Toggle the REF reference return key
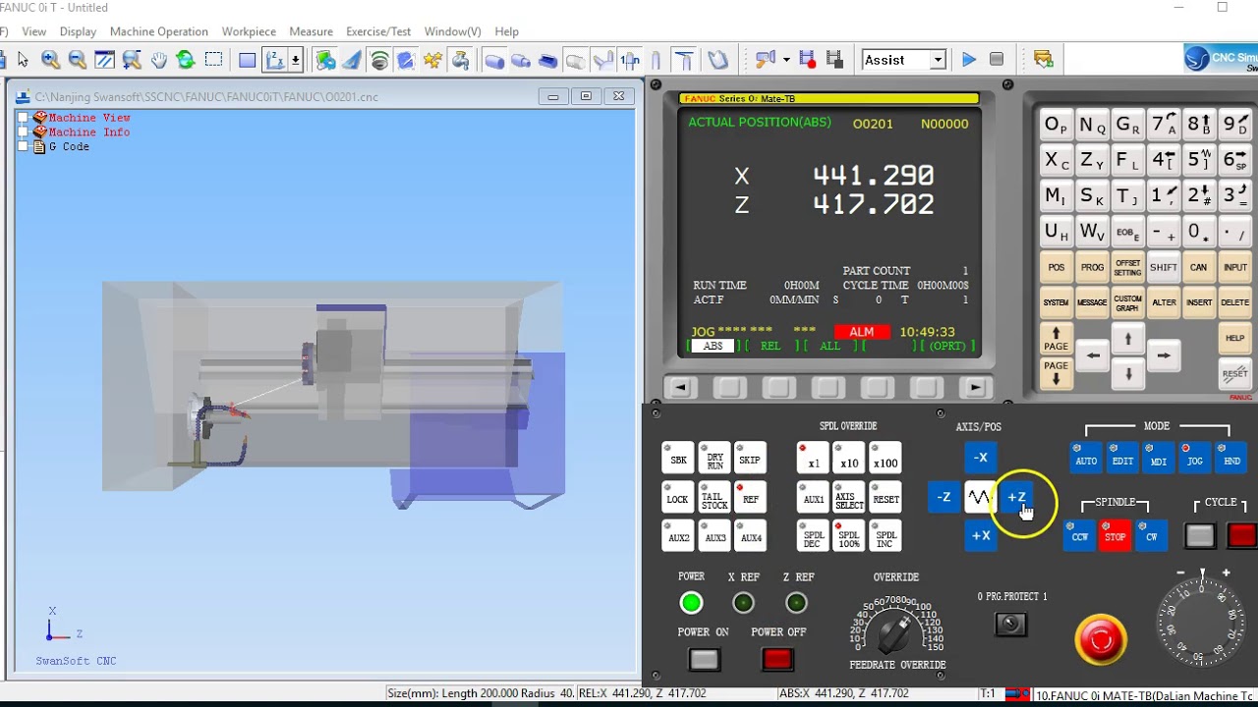Screen dimensions: 1258x707 (750, 497)
